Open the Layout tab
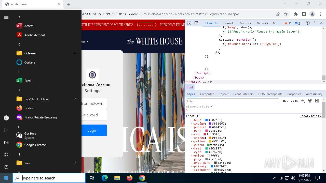The image size is (326, 183). click(x=224, y=94)
